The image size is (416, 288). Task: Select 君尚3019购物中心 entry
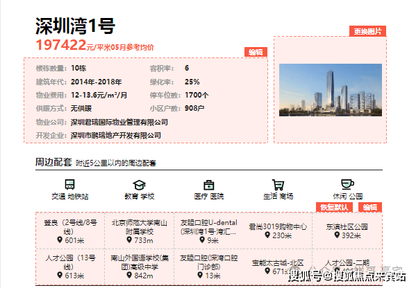[278, 231]
